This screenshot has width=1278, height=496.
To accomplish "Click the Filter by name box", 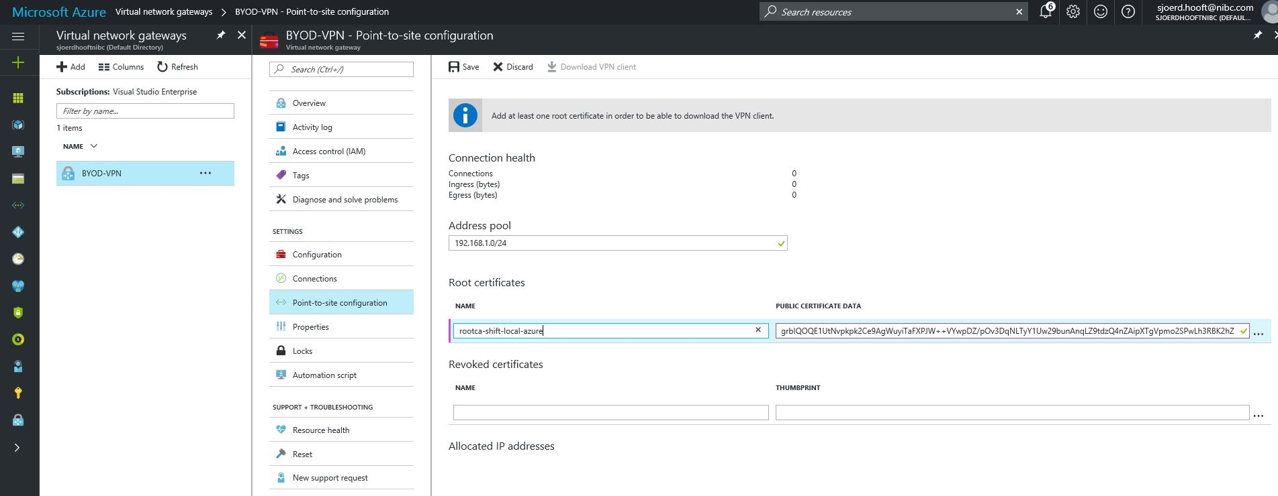I will click(x=145, y=111).
